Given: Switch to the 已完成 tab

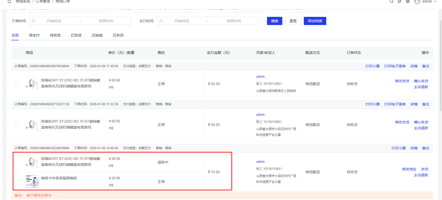Looking at the screenshot, I should (97, 35).
